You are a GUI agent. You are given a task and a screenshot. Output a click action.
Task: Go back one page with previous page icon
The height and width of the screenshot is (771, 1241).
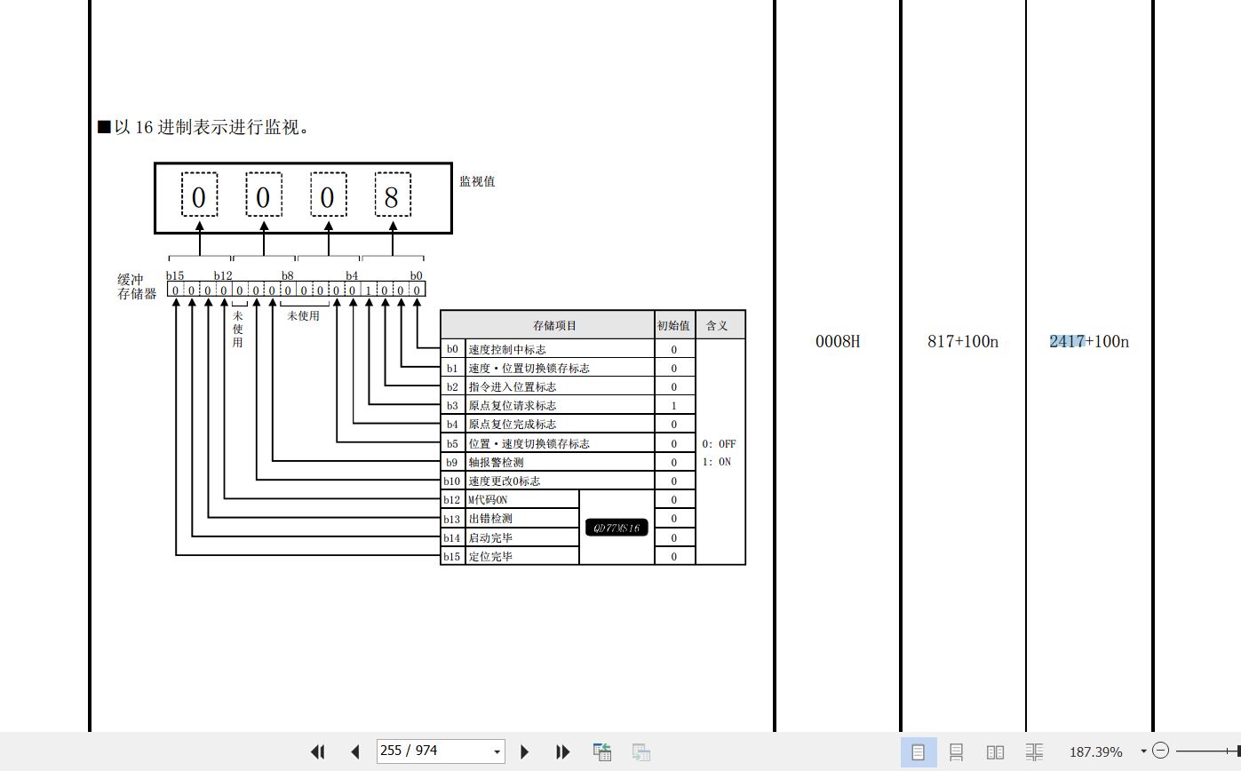point(354,751)
